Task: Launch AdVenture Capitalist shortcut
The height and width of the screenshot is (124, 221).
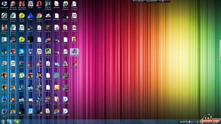Action: tap(48, 53)
